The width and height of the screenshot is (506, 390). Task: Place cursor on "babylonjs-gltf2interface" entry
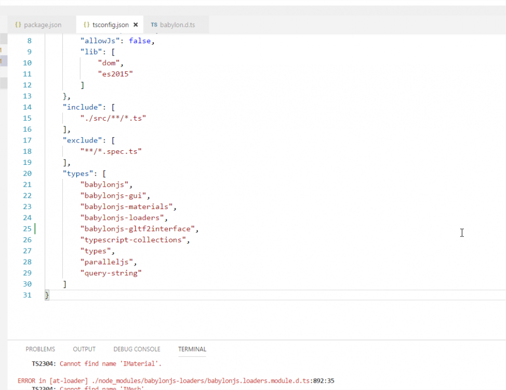tap(138, 229)
